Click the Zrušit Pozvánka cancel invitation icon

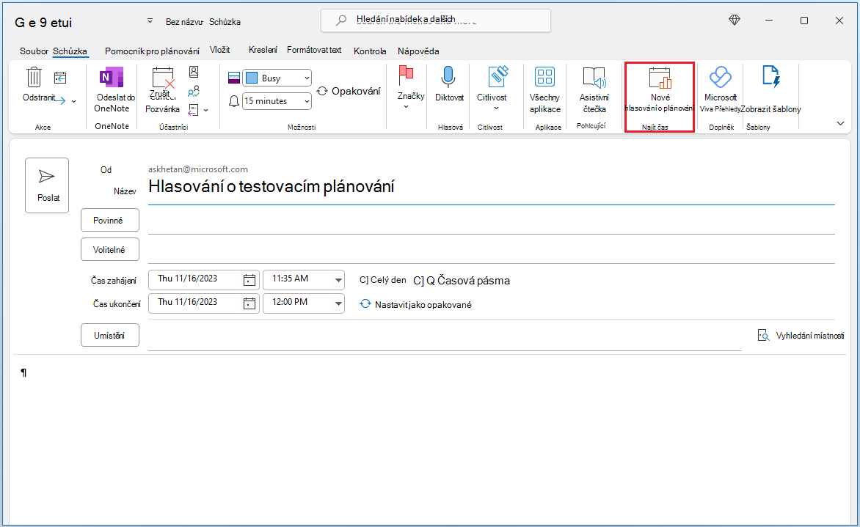coord(163,78)
